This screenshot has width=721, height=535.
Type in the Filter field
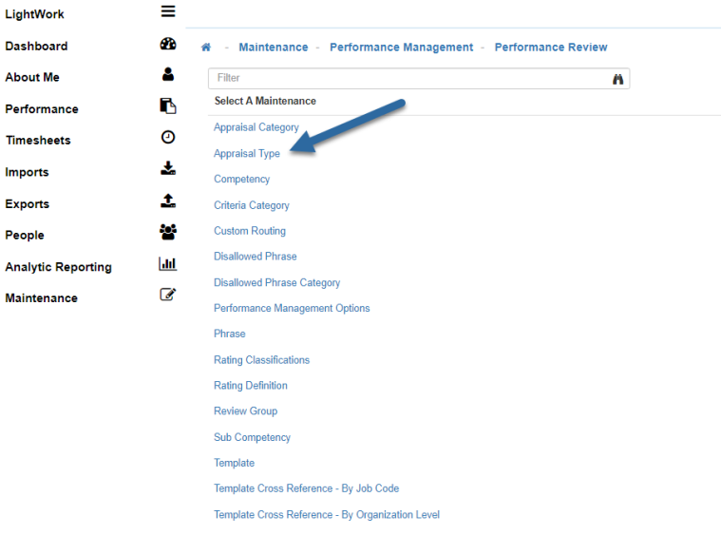point(408,78)
